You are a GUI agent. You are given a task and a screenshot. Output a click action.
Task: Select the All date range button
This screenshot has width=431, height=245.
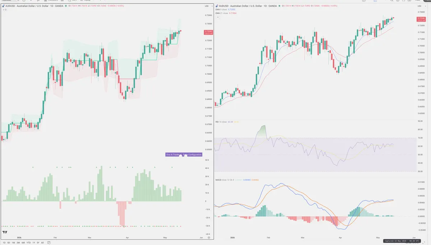pyautogui.click(x=42, y=243)
